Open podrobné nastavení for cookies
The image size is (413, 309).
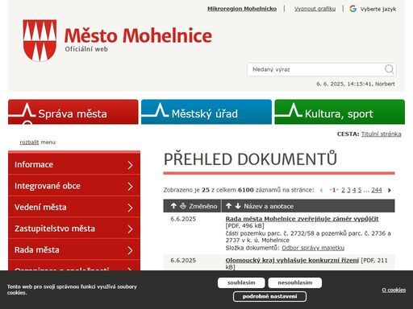point(269,296)
